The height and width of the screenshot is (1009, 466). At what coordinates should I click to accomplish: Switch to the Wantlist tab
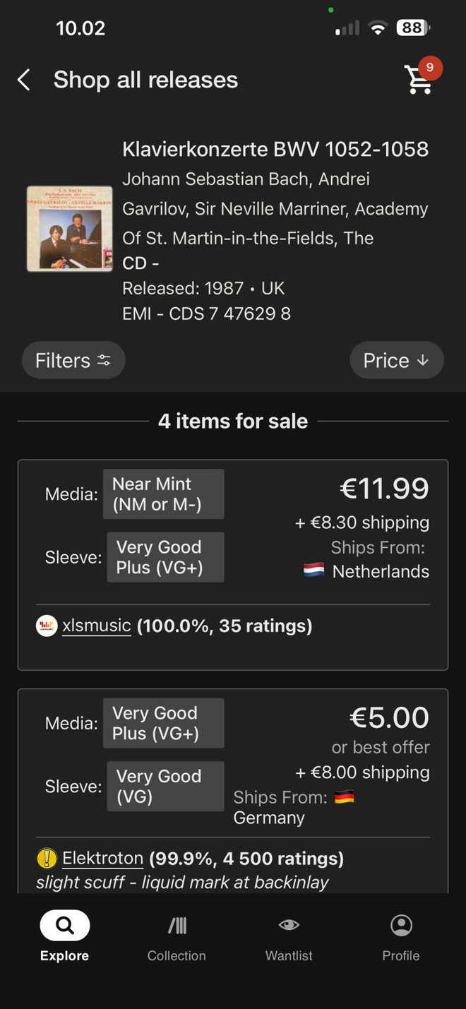coord(289,938)
